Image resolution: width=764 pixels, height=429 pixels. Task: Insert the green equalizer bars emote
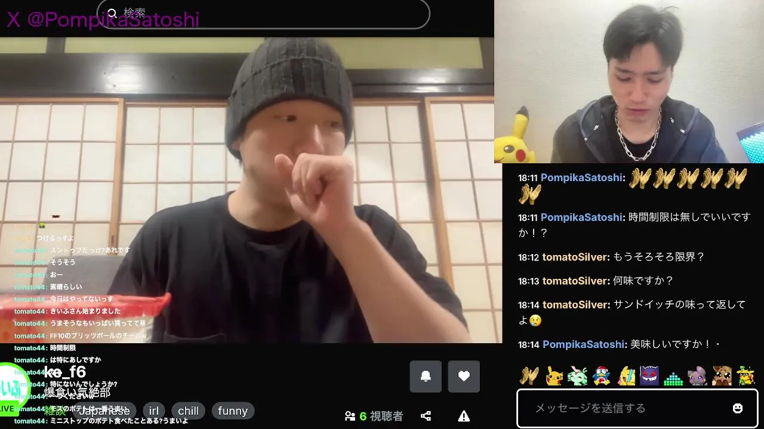(673, 376)
